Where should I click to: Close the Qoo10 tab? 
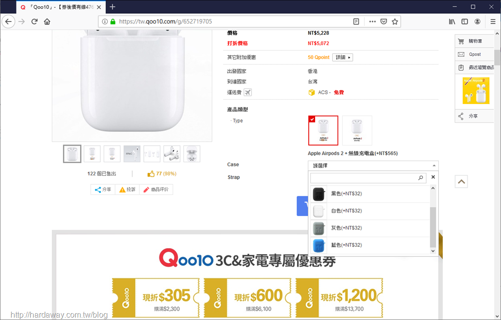click(x=99, y=7)
